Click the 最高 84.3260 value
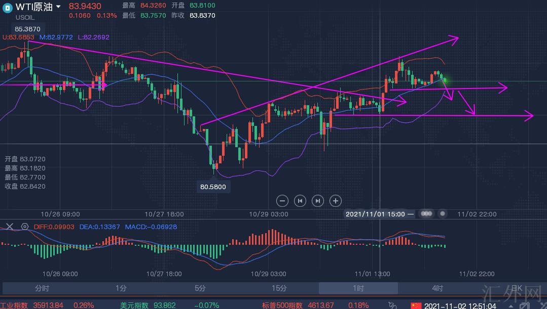Screen dimensions: 547x309 [153, 6]
